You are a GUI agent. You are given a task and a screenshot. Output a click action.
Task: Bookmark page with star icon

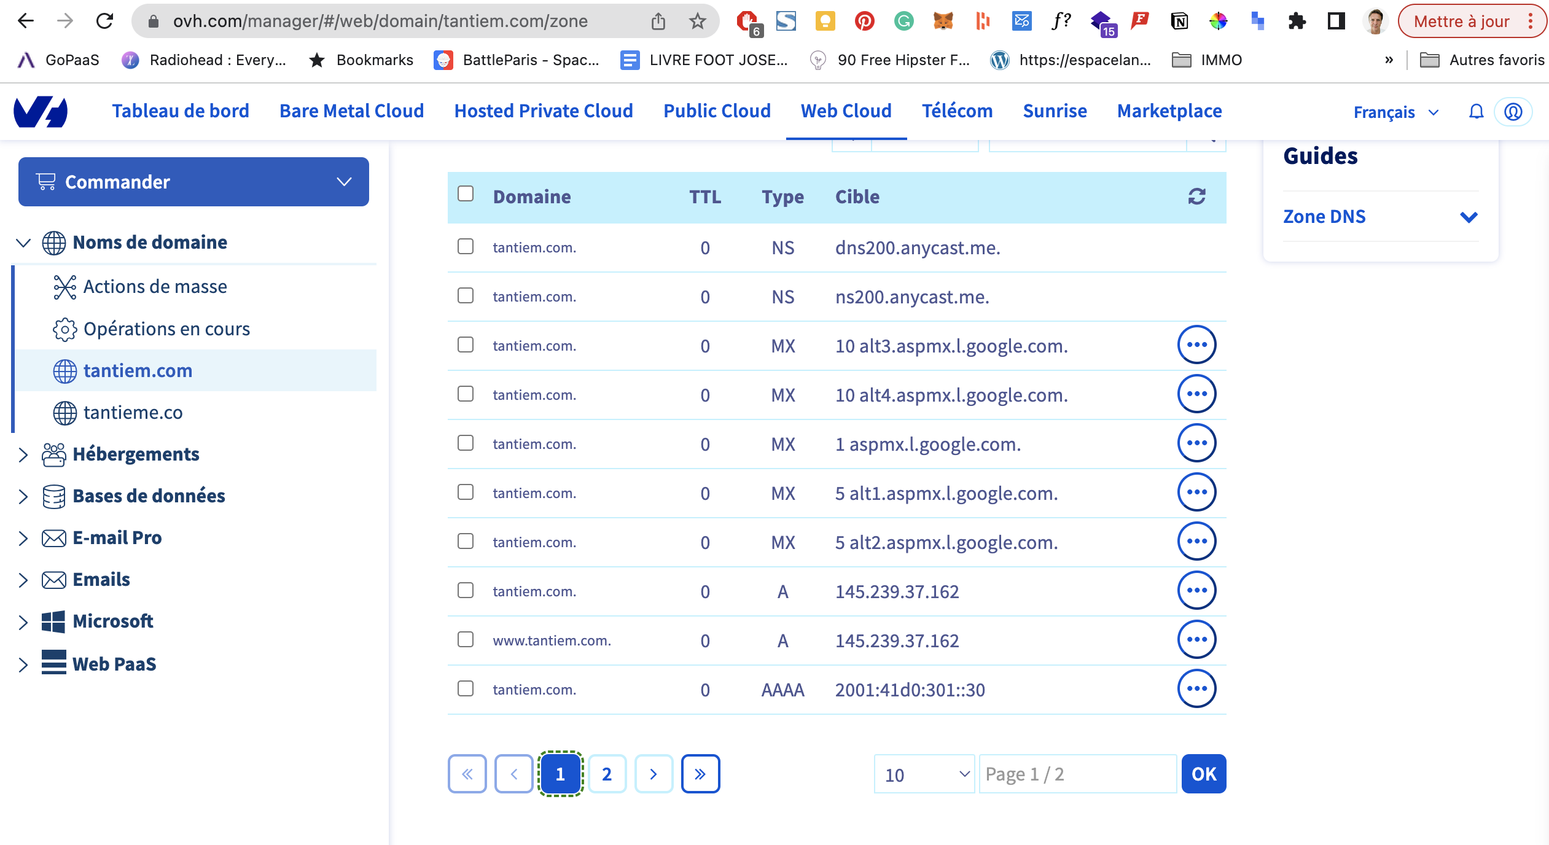pyautogui.click(x=697, y=21)
